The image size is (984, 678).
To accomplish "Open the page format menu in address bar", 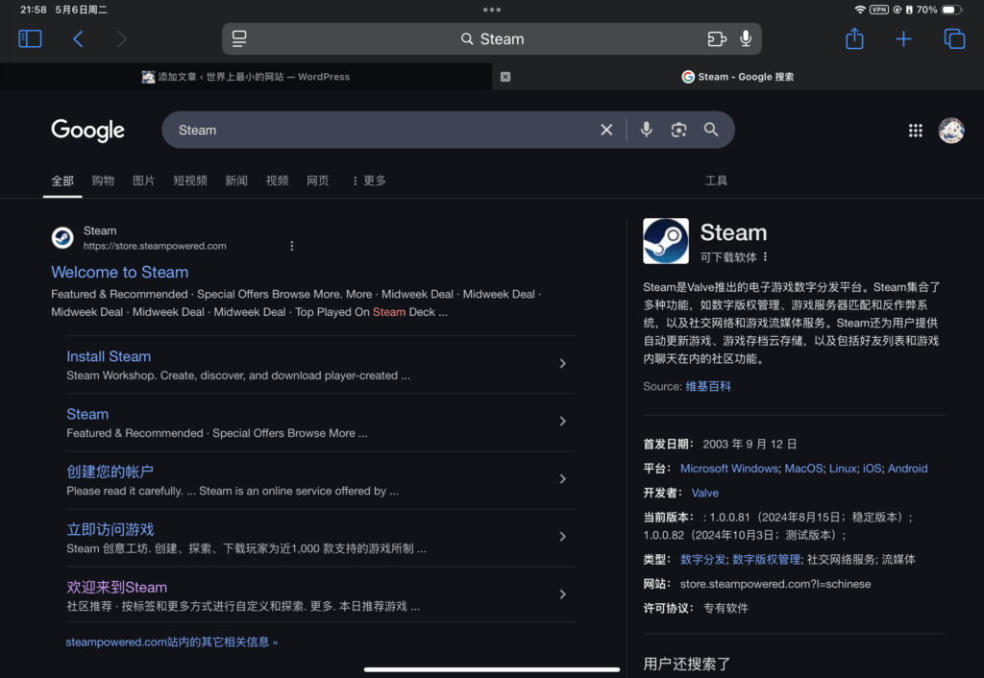I will click(239, 38).
